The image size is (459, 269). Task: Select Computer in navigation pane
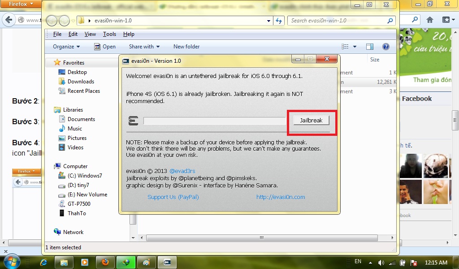[75, 166]
